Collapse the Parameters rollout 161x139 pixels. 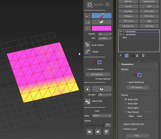point(120,64)
